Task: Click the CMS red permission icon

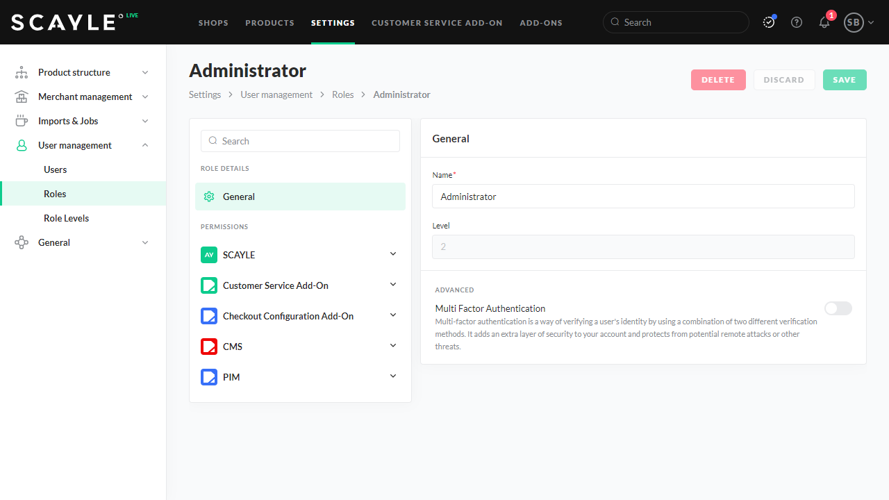Action: (x=209, y=347)
